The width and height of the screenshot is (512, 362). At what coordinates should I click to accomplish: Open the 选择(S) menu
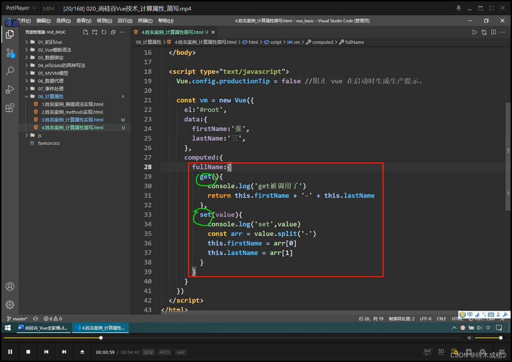pos(64,21)
